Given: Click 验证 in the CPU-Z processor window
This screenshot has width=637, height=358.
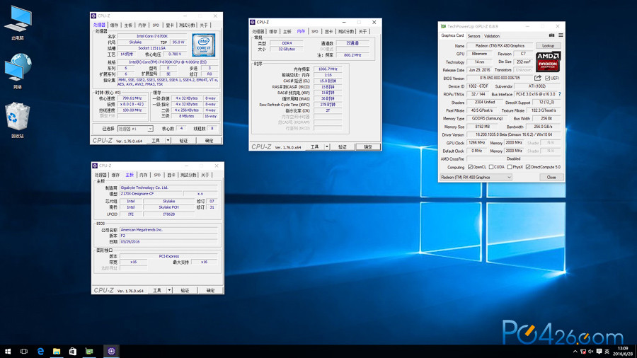Looking at the screenshot, I should (x=183, y=140).
